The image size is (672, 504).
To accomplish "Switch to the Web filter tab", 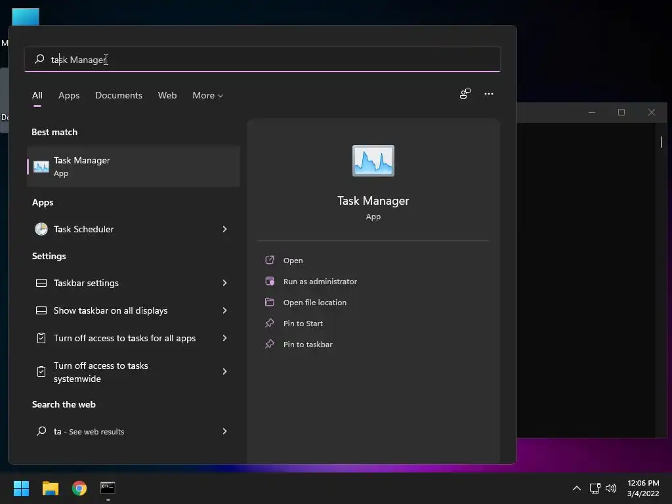I will point(167,95).
